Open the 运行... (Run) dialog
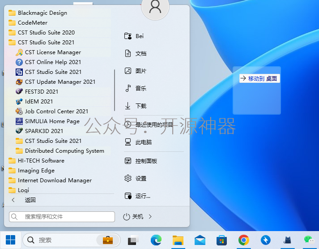 137,196
